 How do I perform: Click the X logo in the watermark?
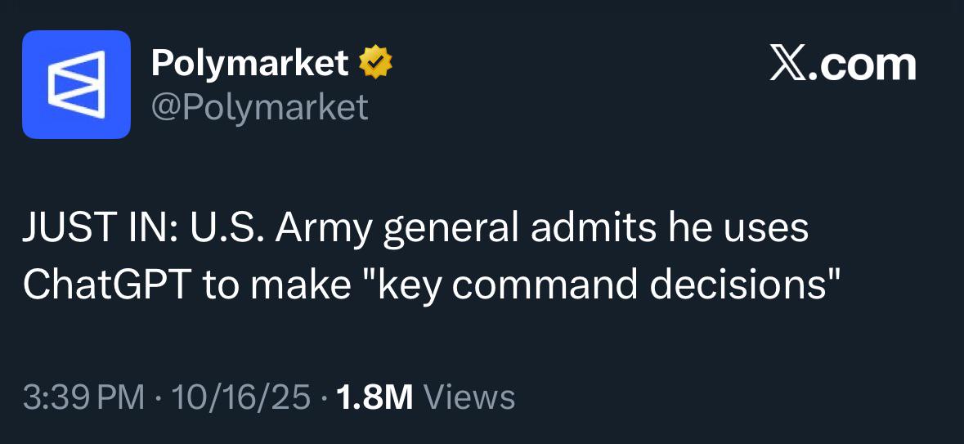(x=789, y=64)
